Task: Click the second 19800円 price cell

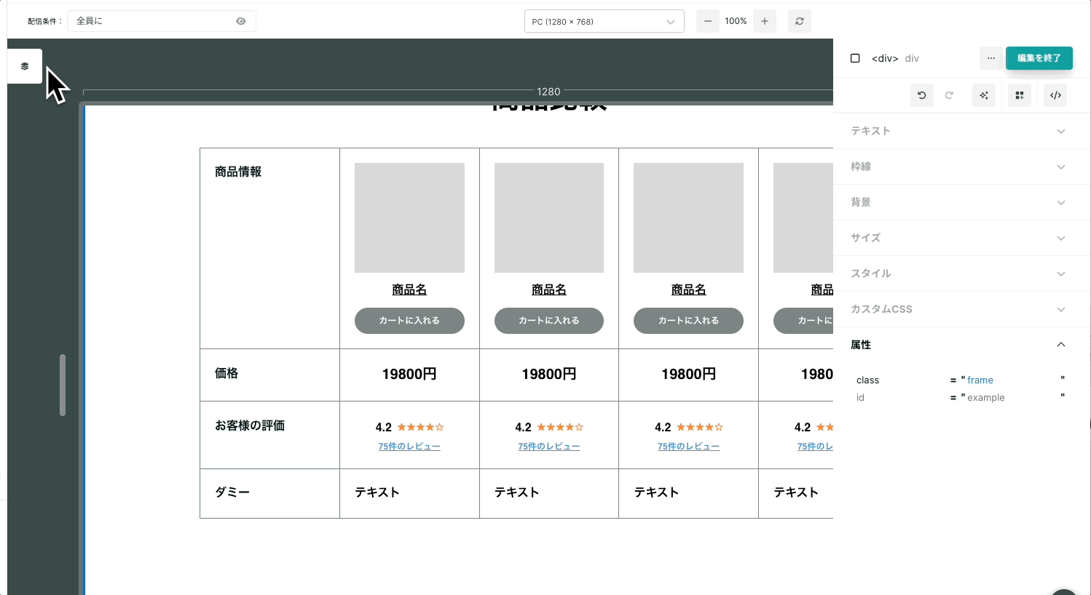Action: coord(549,375)
